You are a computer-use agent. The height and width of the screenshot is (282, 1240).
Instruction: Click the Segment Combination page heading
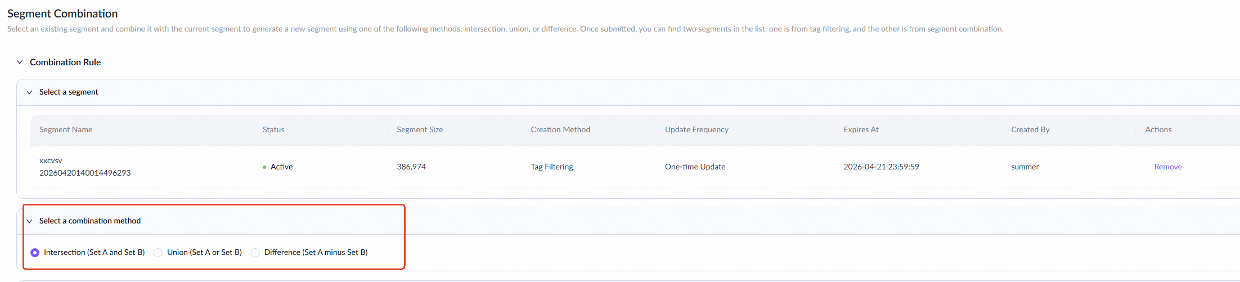62,14
